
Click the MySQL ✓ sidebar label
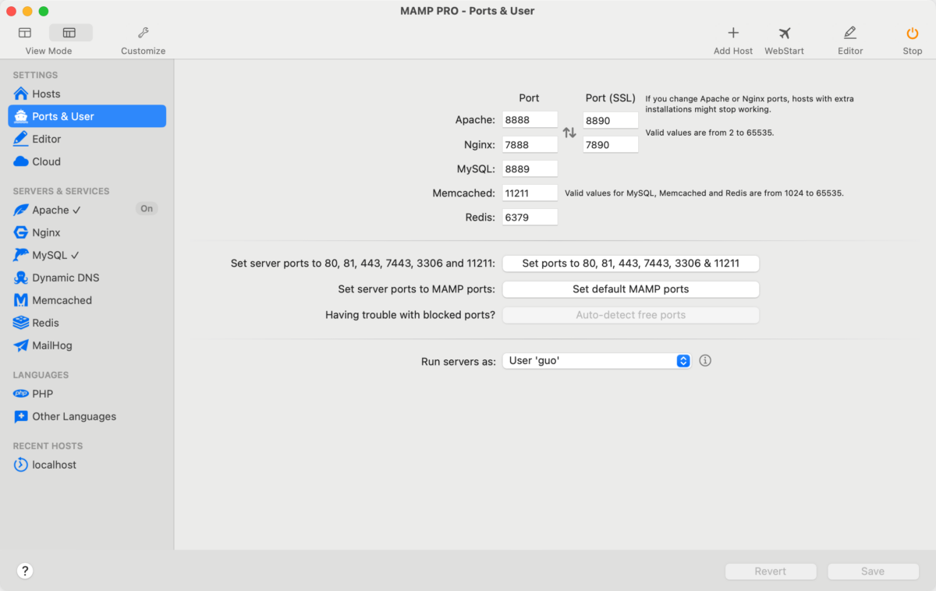click(56, 255)
